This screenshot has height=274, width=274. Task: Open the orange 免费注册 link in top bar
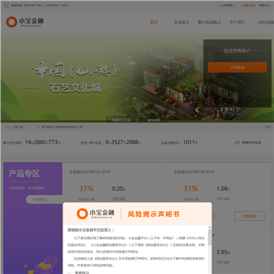[248, 5]
